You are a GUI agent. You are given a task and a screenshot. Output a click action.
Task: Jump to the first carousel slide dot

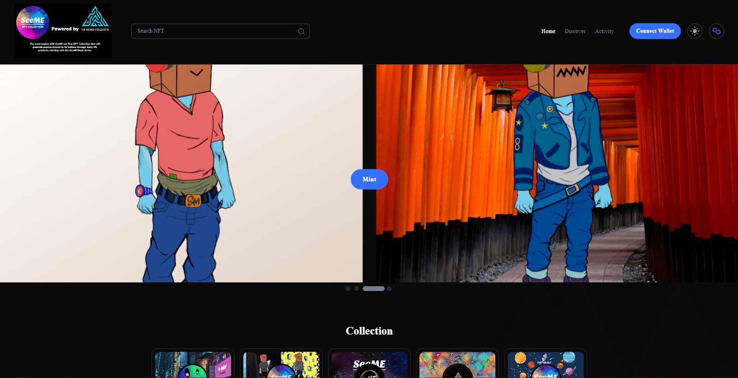[x=348, y=288]
